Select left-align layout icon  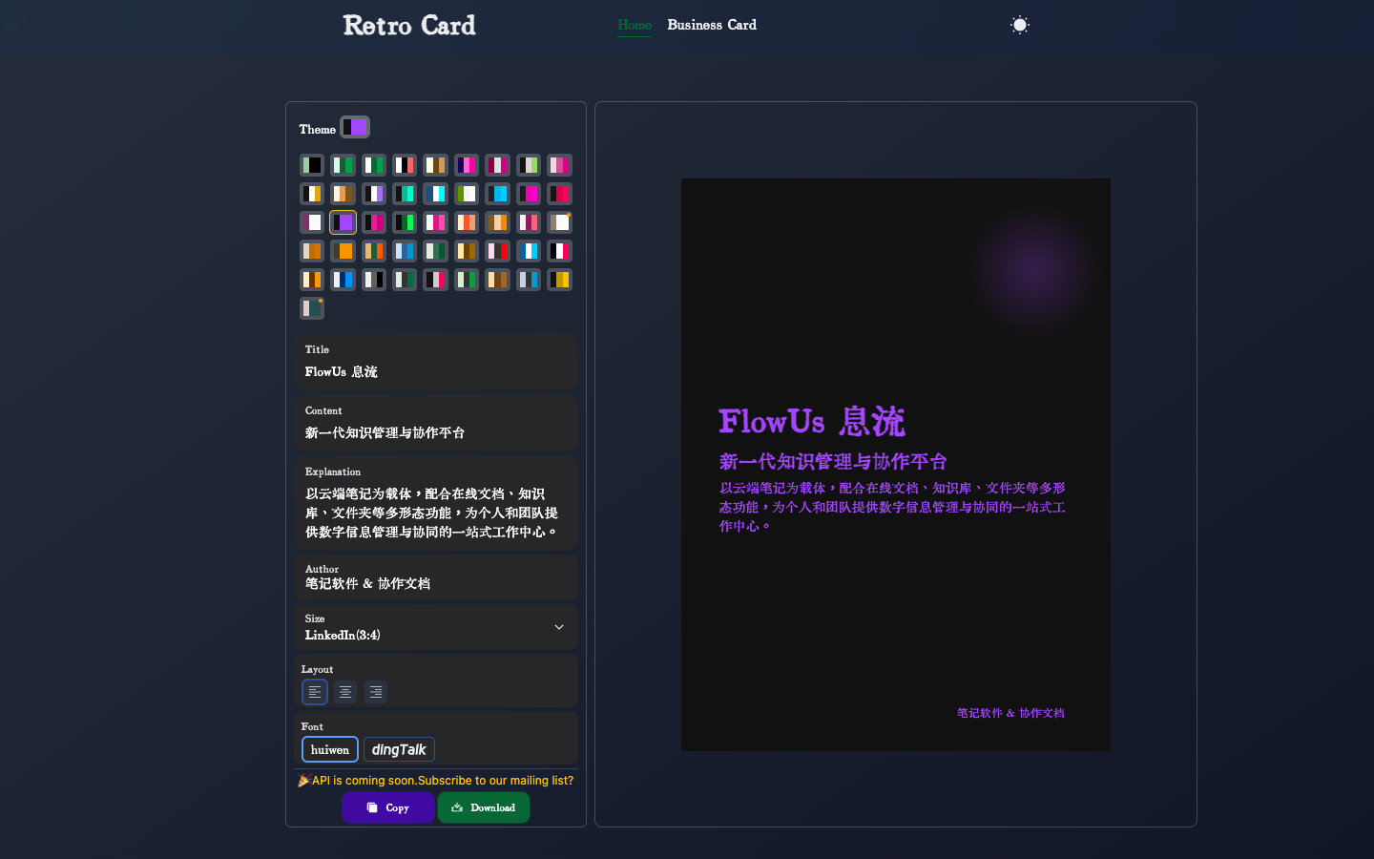(315, 692)
